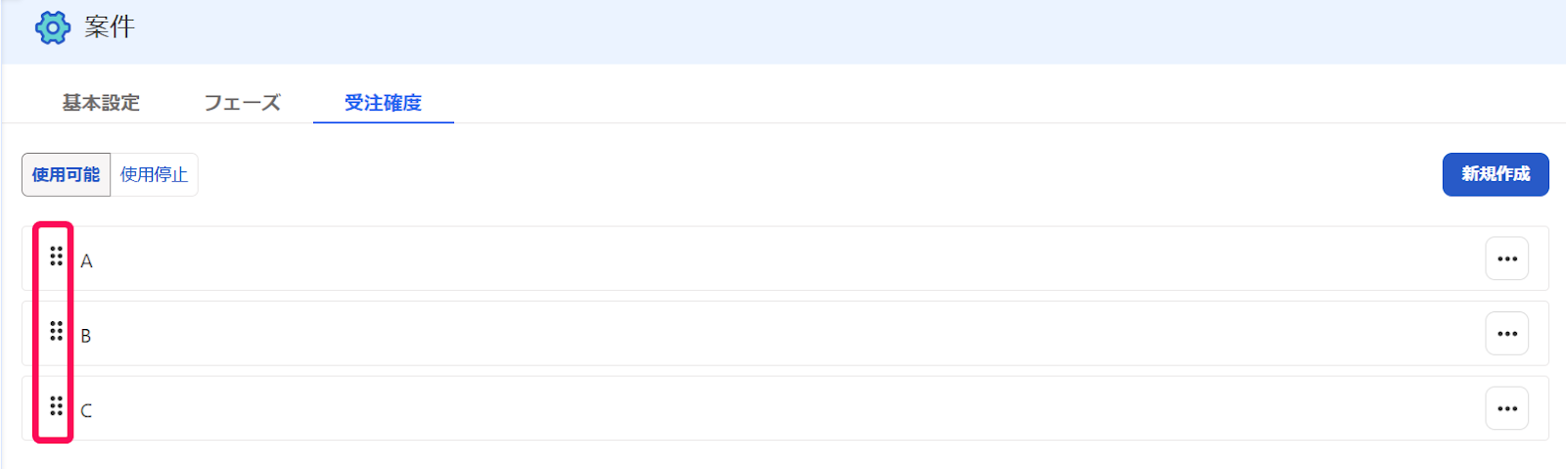1566x469 pixels.
Task: Click the drag handle for row A
Action: pyautogui.click(x=57, y=257)
